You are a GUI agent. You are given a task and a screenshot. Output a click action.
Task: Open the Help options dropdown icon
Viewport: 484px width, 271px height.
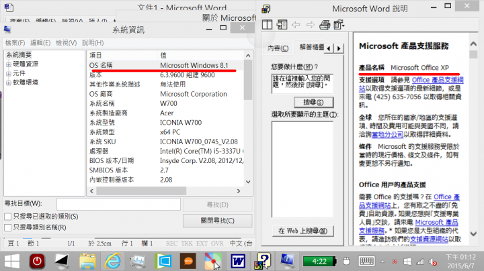point(339,25)
